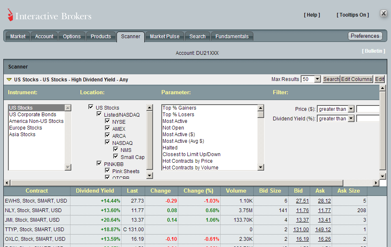
Task: Open Preferences
Action: [365, 36]
